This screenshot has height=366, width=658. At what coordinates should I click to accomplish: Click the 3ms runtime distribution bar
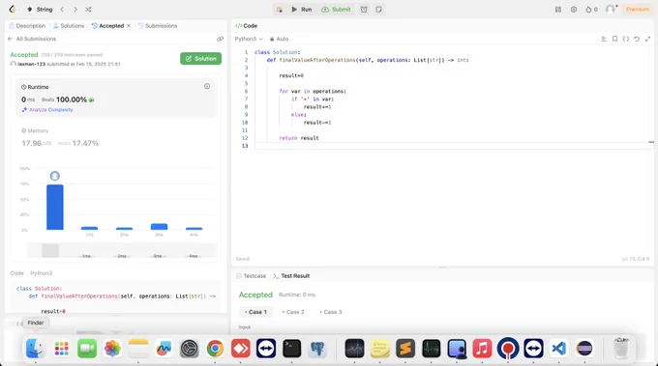[x=159, y=227]
